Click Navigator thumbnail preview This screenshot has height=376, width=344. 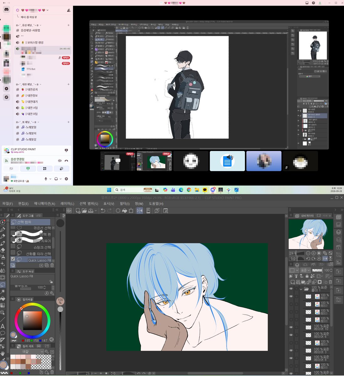coord(311,234)
